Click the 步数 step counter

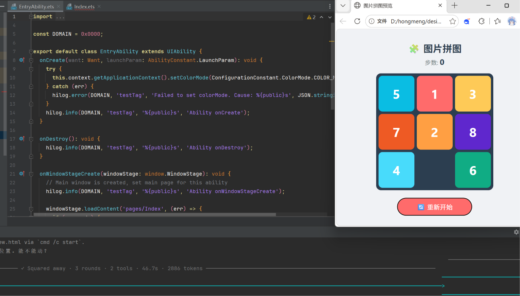point(435,62)
